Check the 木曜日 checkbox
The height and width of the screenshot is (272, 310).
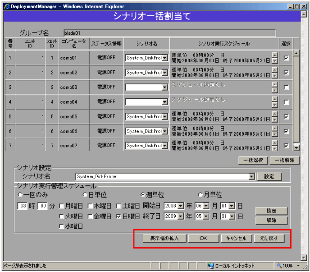tap(90, 206)
